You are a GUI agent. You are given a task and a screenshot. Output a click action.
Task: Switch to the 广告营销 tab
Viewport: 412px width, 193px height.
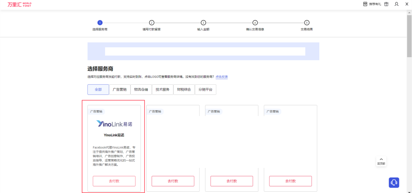point(119,90)
